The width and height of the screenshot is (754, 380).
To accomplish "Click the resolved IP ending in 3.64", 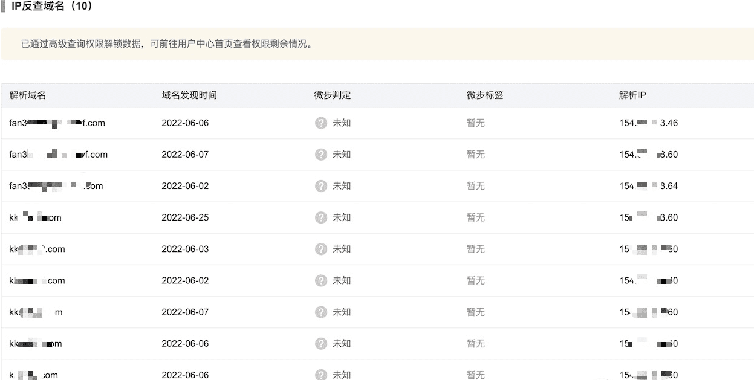I will coord(648,186).
